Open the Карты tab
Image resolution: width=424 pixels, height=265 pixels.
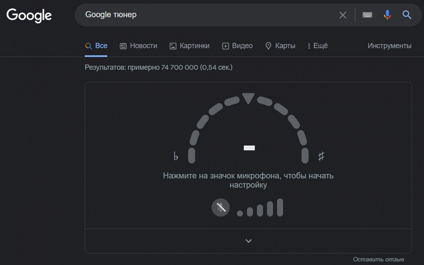point(280,46)
